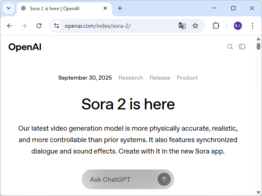Open the Chrome profile avatar
Screen dimensions: 262x196
pyautogui.click(x=237, y=26)
